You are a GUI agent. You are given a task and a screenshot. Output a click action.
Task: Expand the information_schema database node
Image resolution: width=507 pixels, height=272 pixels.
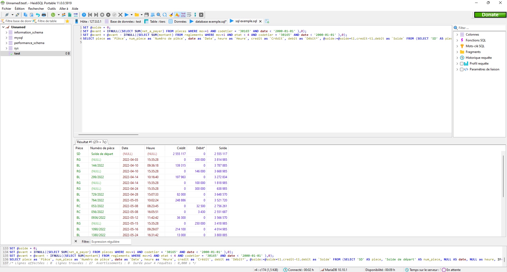[6, 32]
